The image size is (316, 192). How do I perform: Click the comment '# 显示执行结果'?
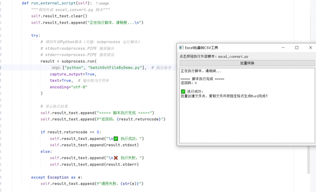(x=54, y=106)
